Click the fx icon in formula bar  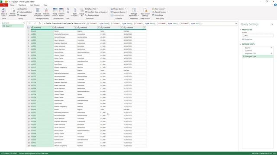point(40,23)
